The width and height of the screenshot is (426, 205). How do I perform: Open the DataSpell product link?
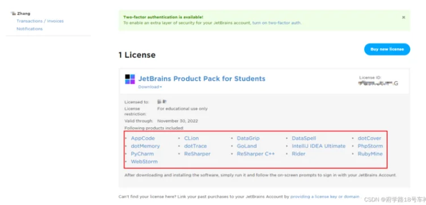click(303, 138)
